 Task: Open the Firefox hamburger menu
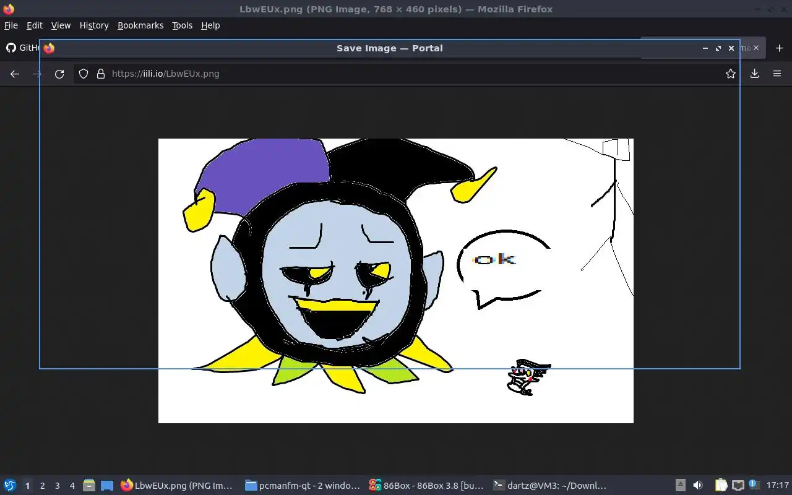pos(777,74)
